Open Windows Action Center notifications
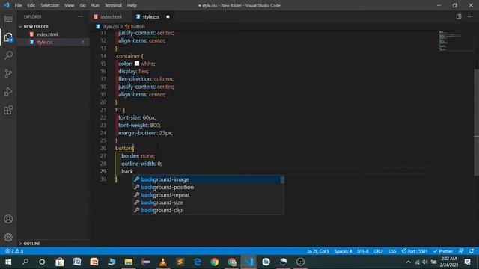Image resolution: width=479 pixels, height=269 pixels. pyautogui.click(x=467, y=262)
